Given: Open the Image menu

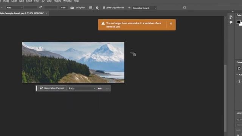Looking at the screenshot, I should tap(6, 1).
